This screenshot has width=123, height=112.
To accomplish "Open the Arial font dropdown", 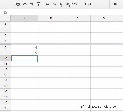I will click(95, 4).
